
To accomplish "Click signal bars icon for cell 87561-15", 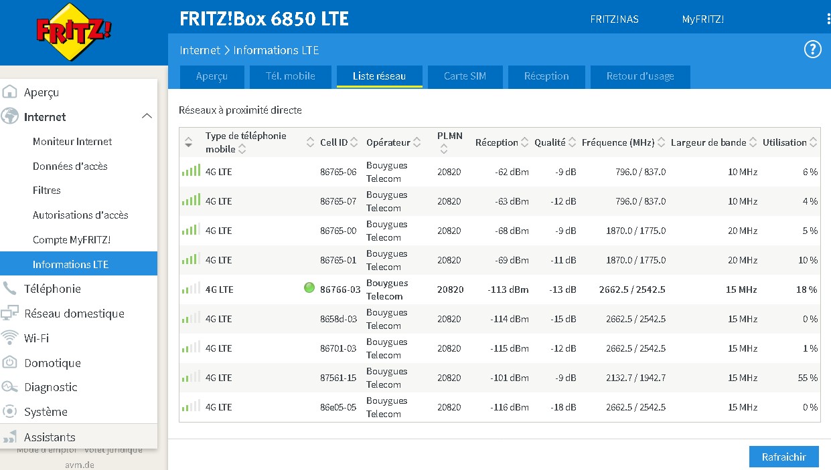I will pos(191,376).
